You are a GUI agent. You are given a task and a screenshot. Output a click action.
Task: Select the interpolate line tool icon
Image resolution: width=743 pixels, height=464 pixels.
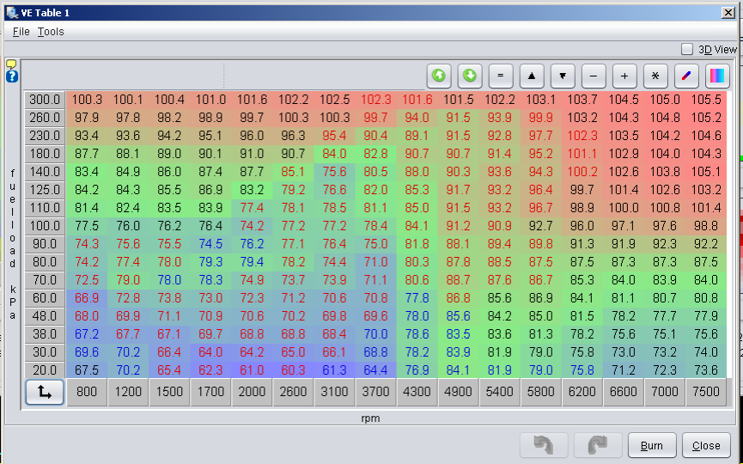point(686,76)
